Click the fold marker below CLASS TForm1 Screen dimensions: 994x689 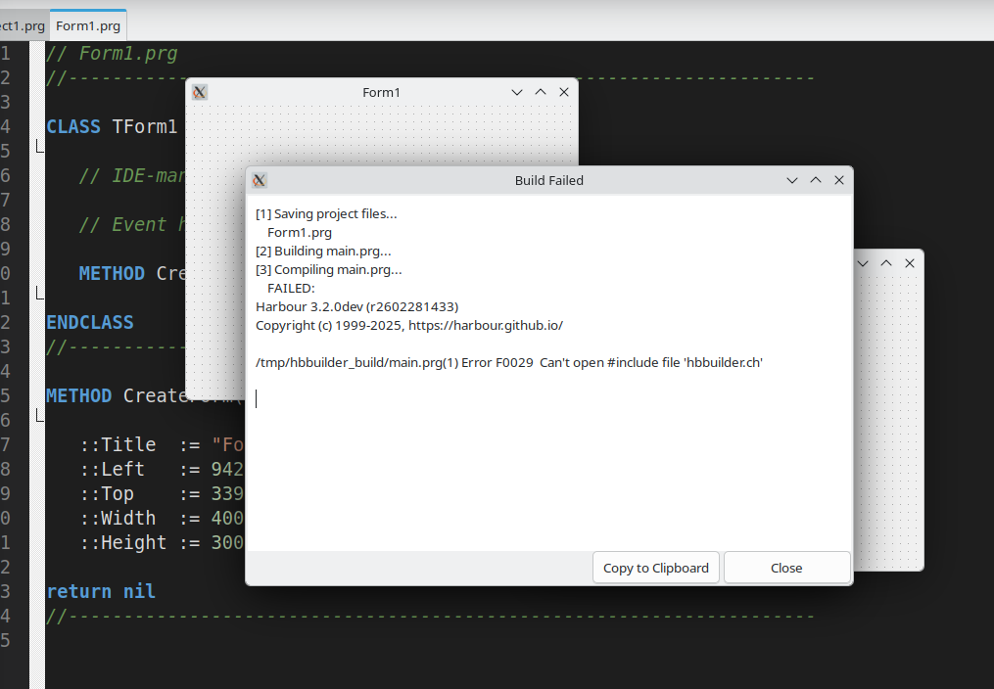point(40,149)
